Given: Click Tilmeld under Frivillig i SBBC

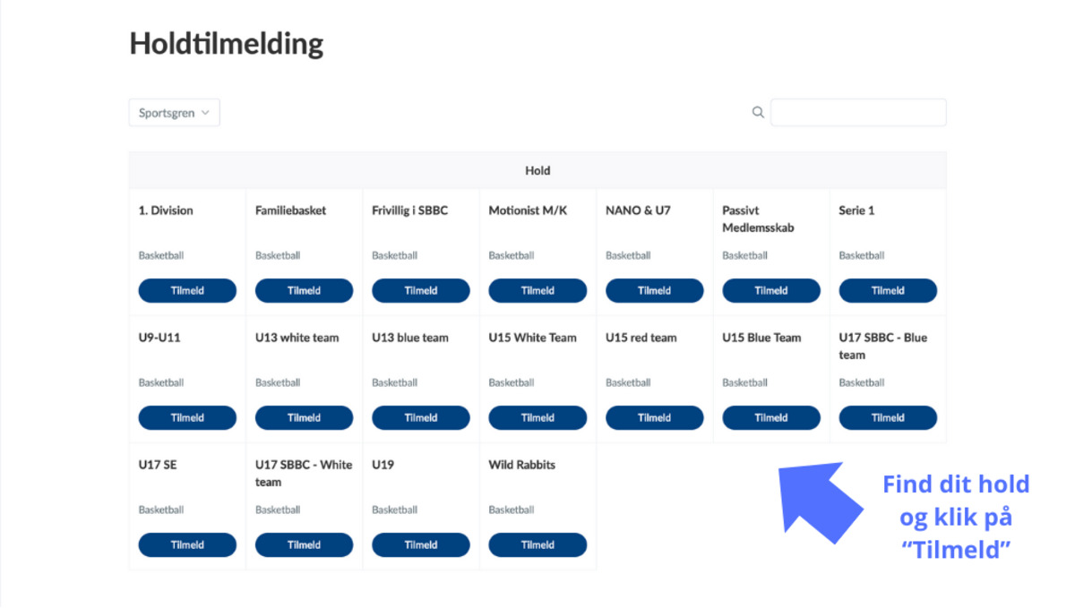Looking at the screenshot, I should pos(421,290).
